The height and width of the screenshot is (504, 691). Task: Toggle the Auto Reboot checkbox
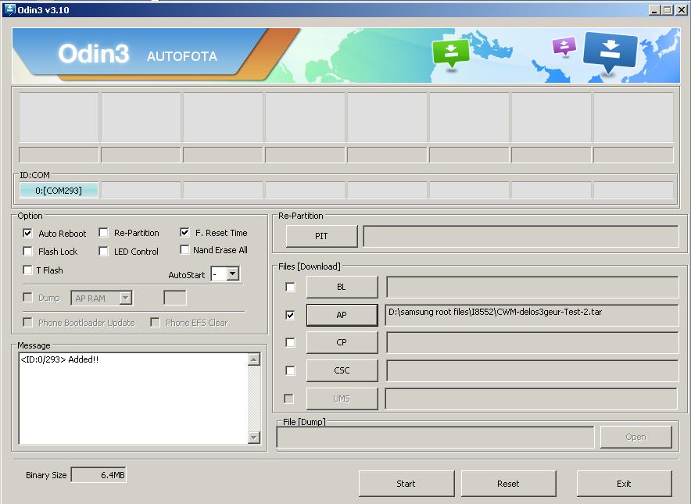27,233
